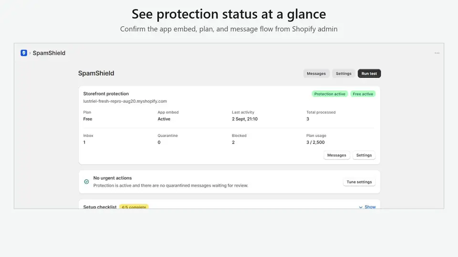Screen dimensions: 458x257
Task: Click the 'no quarantined messages' description text
Action: coord(171,185)
